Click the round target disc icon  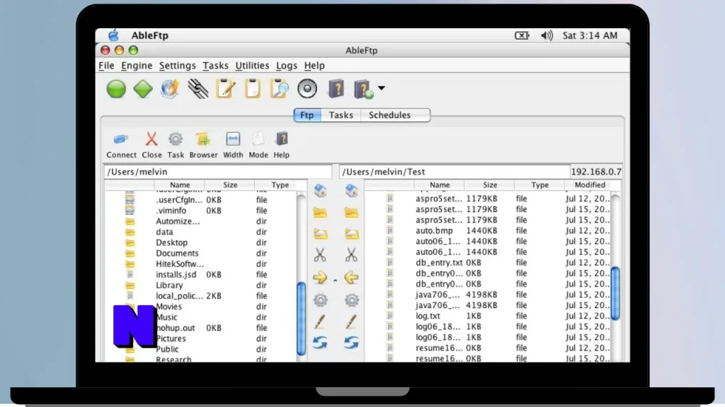coord(307,88)
